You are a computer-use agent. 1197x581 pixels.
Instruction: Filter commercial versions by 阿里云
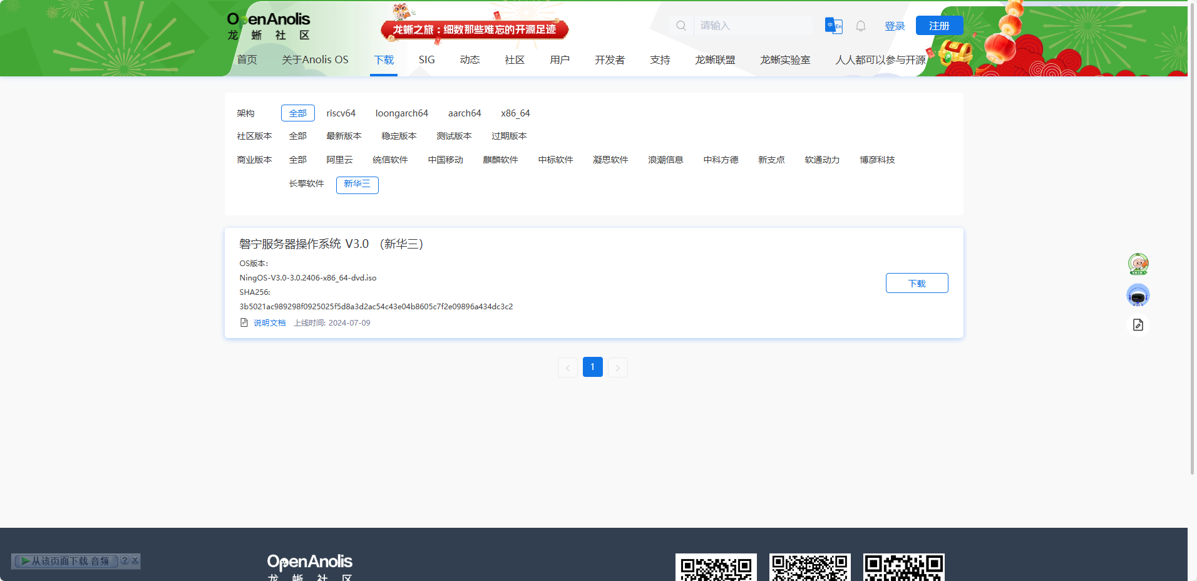pos(339,160)
